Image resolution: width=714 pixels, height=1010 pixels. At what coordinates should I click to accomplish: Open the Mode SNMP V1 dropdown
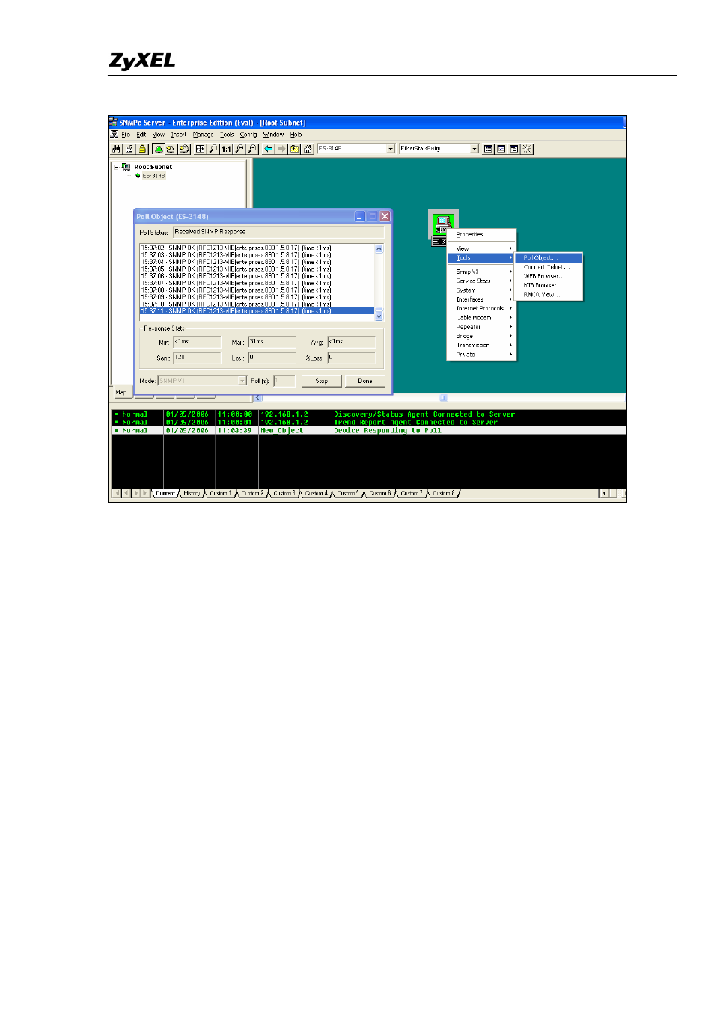[242, 381]
